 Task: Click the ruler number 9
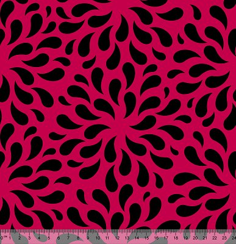click(x=88, y=238)
